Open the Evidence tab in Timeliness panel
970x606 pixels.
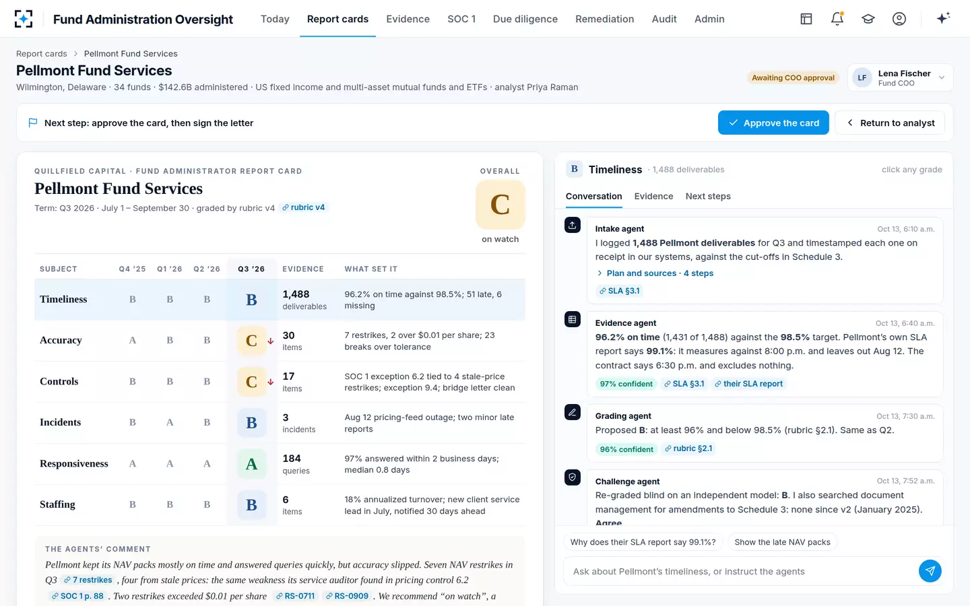653,196
